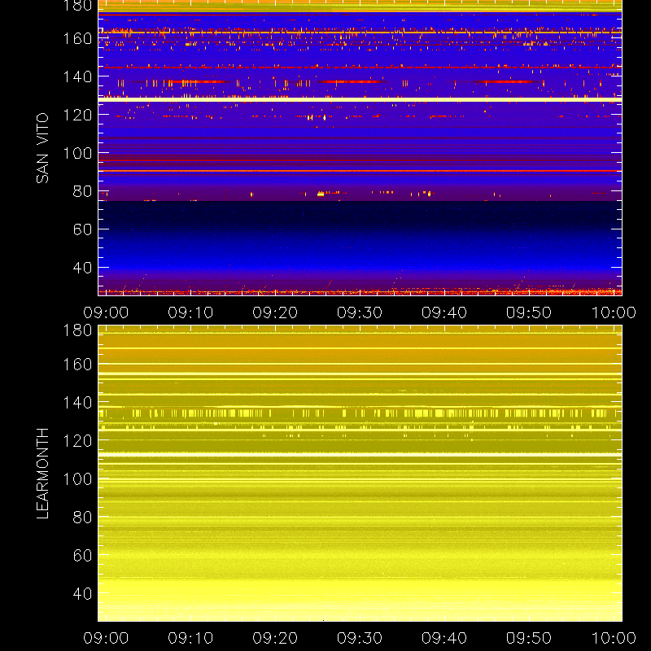Click 09:20 time label under San Vito plot
Viewport: 651px width, 651px height.
tap(275, 312)
